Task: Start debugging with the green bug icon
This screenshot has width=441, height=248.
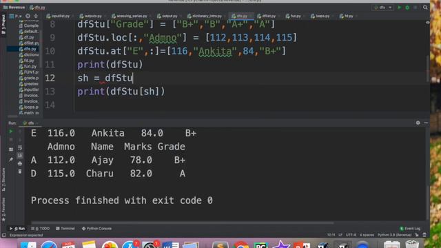Action: (x=407, y=8)
